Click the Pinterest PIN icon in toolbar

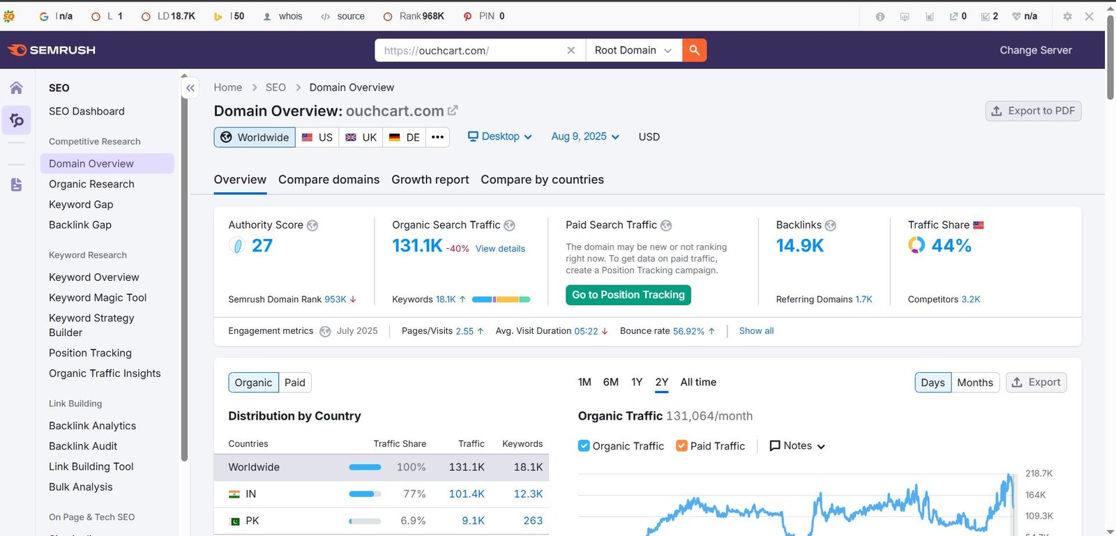467,16
